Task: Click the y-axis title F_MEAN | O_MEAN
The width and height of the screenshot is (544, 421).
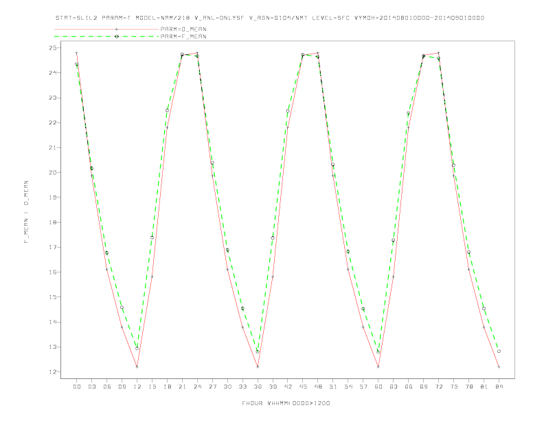Action: [26, 212]
